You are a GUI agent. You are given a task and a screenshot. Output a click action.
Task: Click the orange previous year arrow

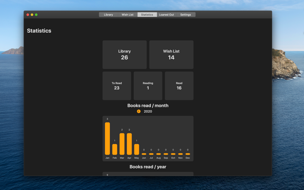point(139,111)
